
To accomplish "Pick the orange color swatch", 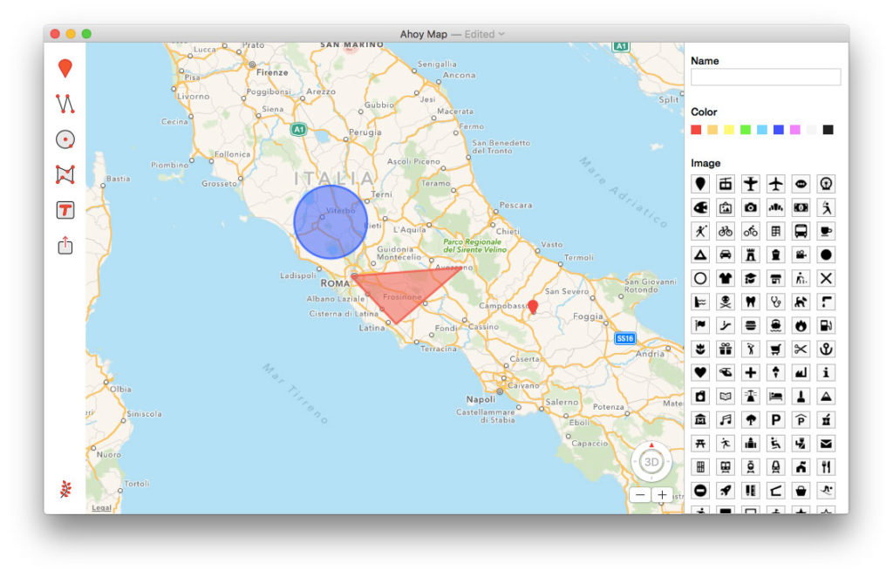I will 712,130.
